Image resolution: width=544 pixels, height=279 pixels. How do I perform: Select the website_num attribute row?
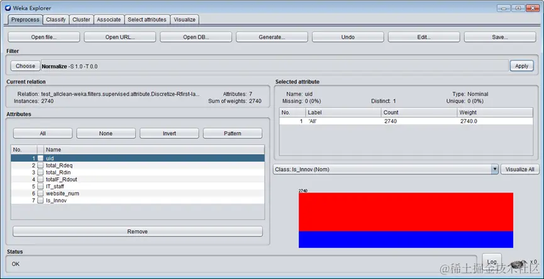[138, 193]
